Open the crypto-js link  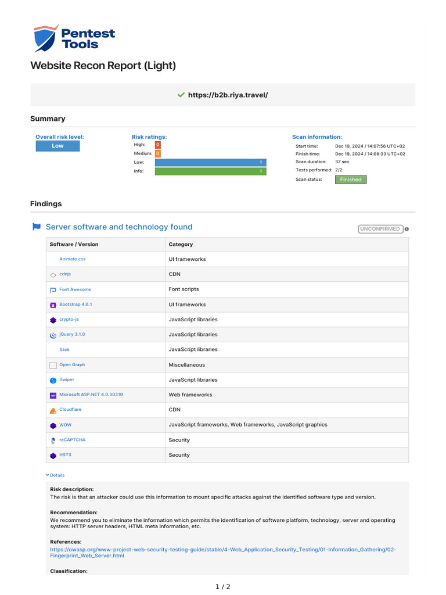pos(69,319)
